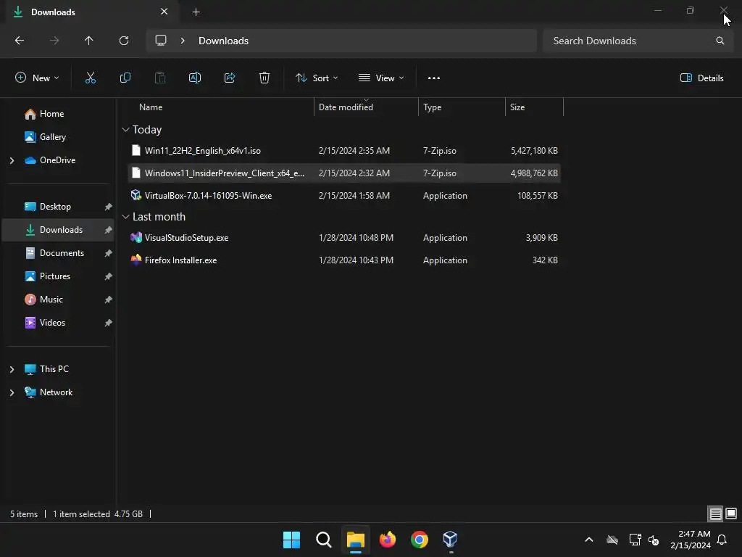Viewport: 742px width, 557px height.
Task: Select VirtualBox-7.0.14-161095-Win.exe file
Action: coord(344,196)
